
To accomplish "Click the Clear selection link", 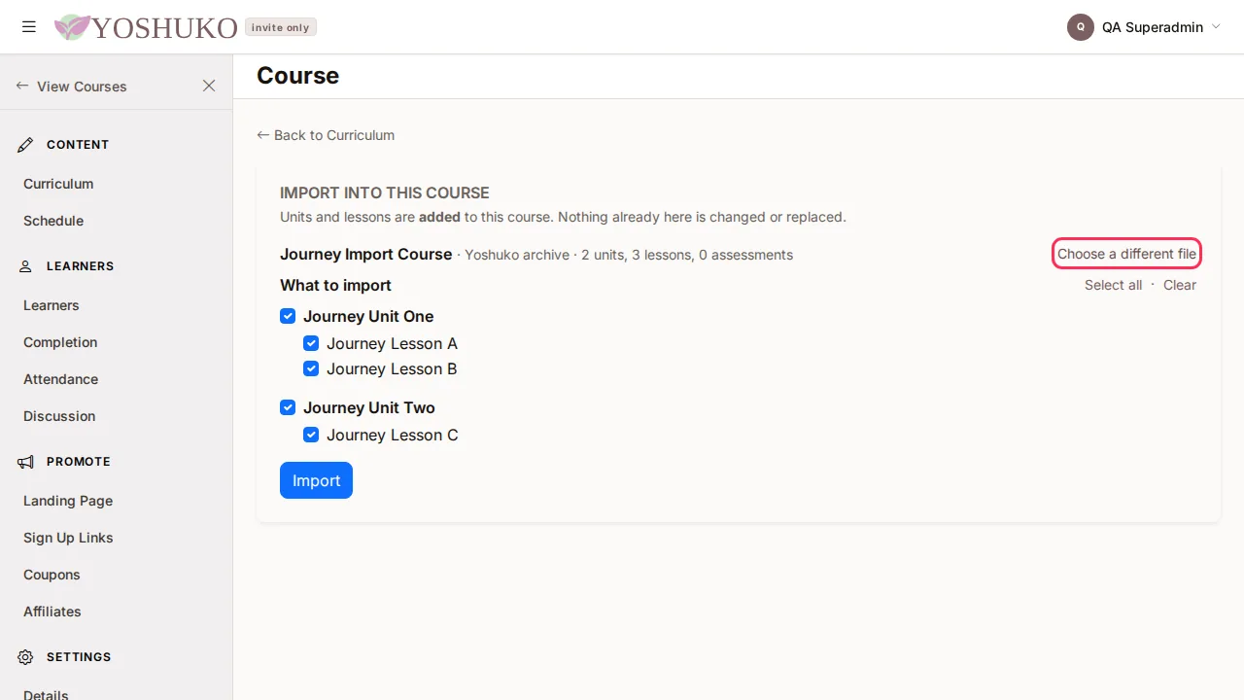I will click(1180, 285).
